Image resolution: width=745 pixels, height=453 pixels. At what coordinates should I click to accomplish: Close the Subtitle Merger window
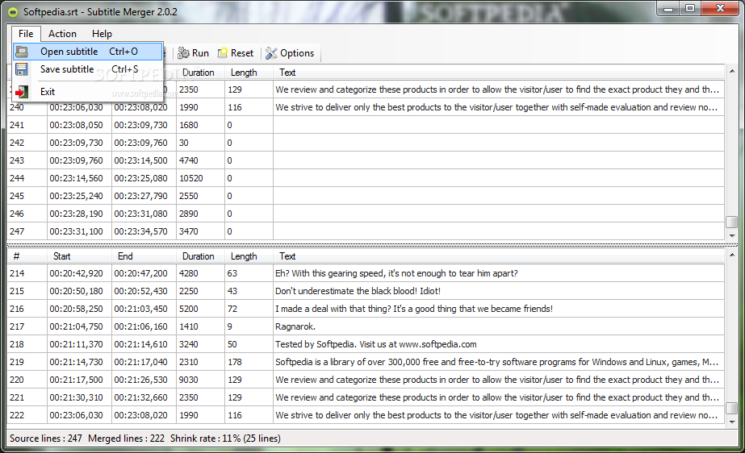[x=720, y=9]
